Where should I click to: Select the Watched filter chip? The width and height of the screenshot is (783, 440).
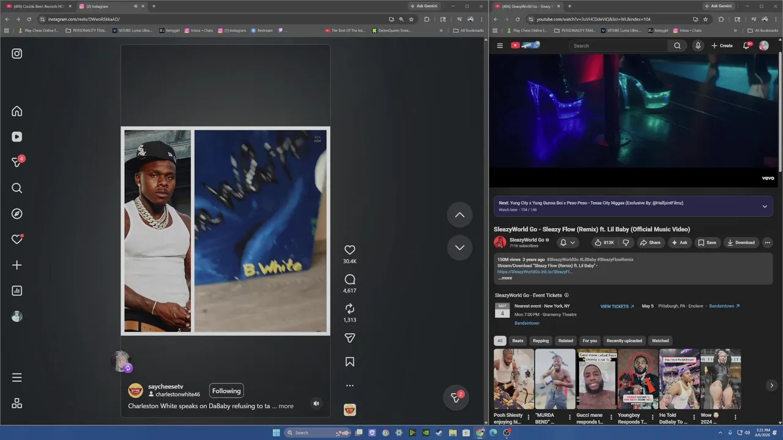[x=660, y=341]
